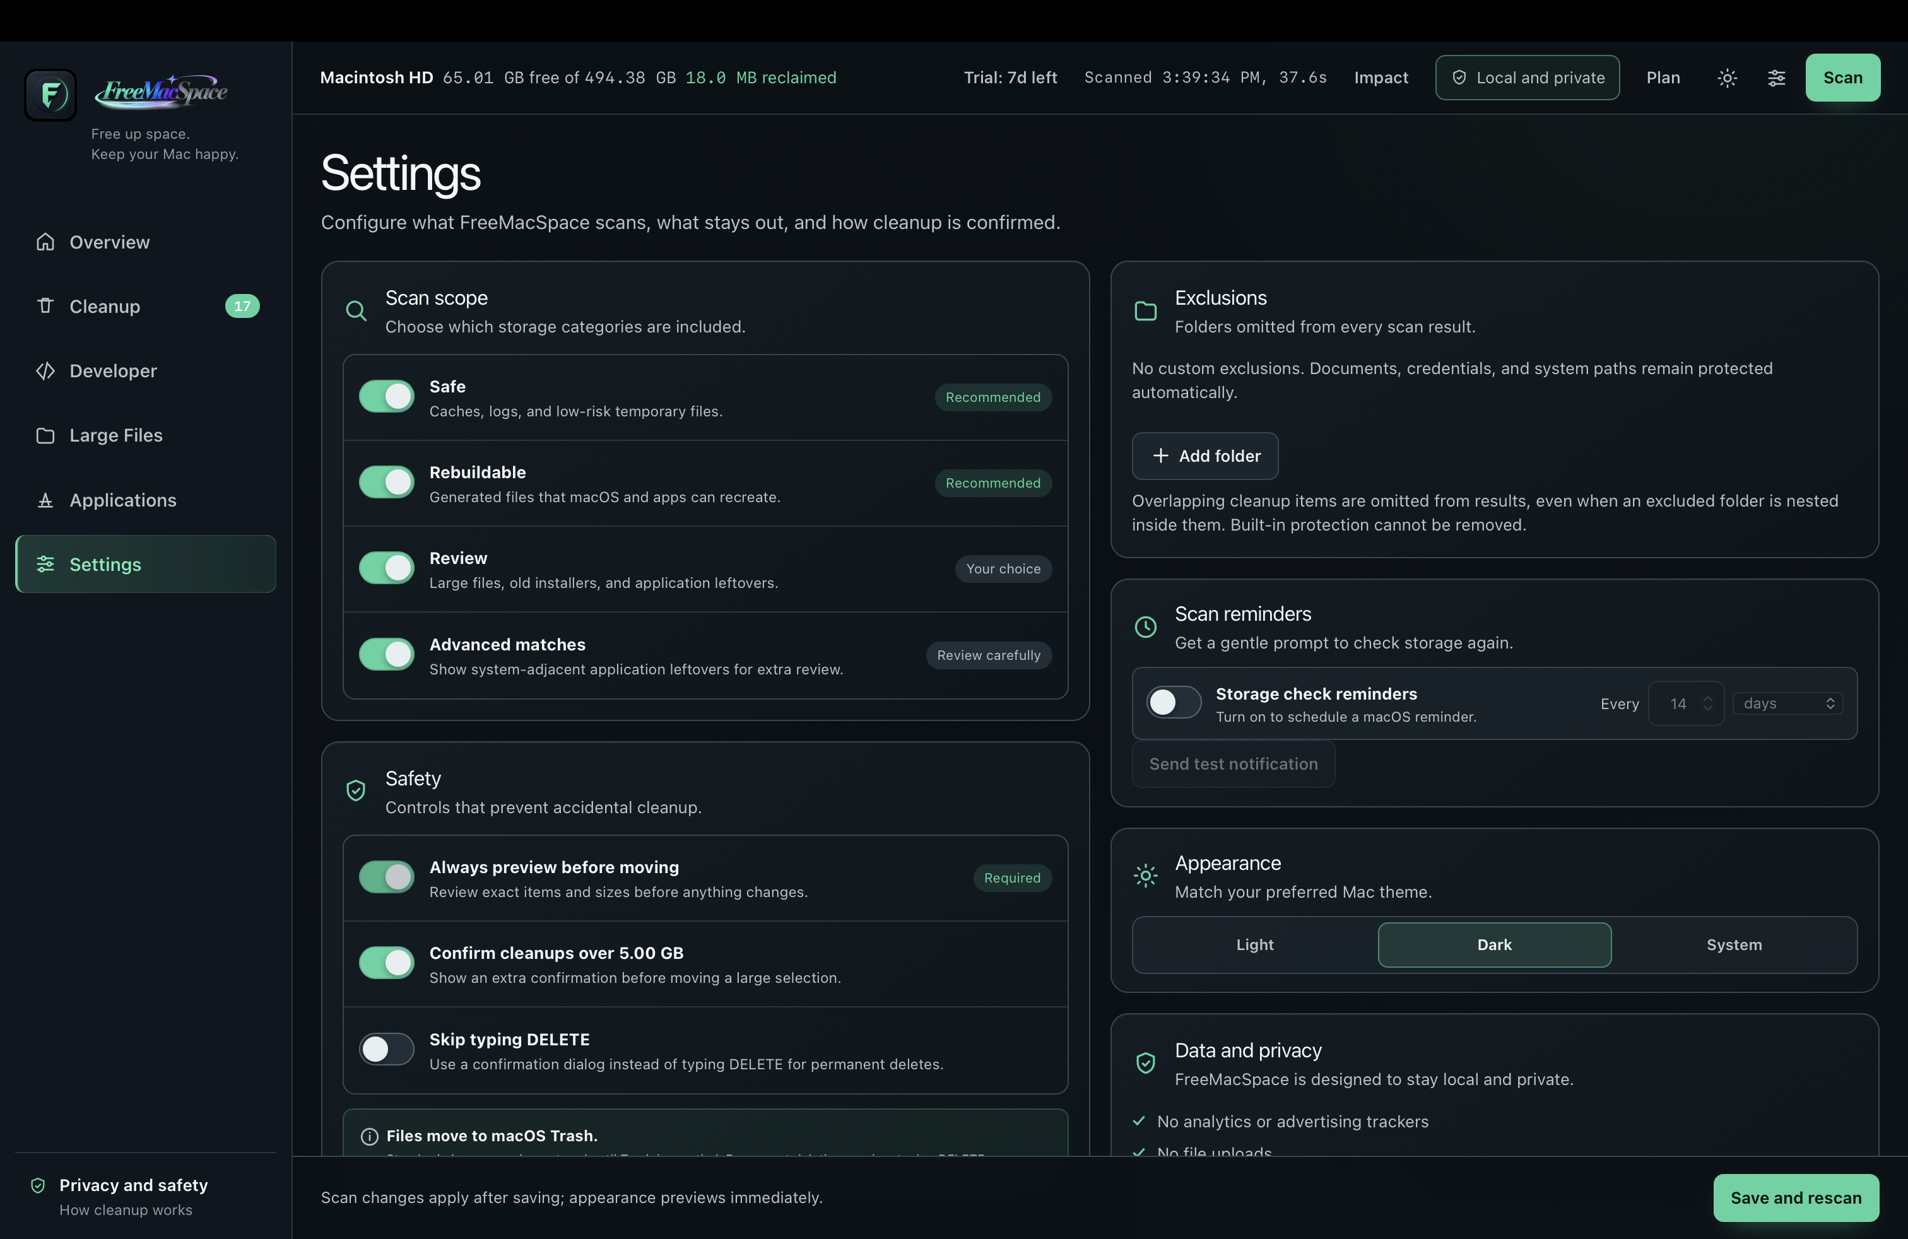This screenshot has width=1908, height=1239.
Task: Click Scanned 3:39:34 PM, 37.6s status
Action: point(1205,78)
